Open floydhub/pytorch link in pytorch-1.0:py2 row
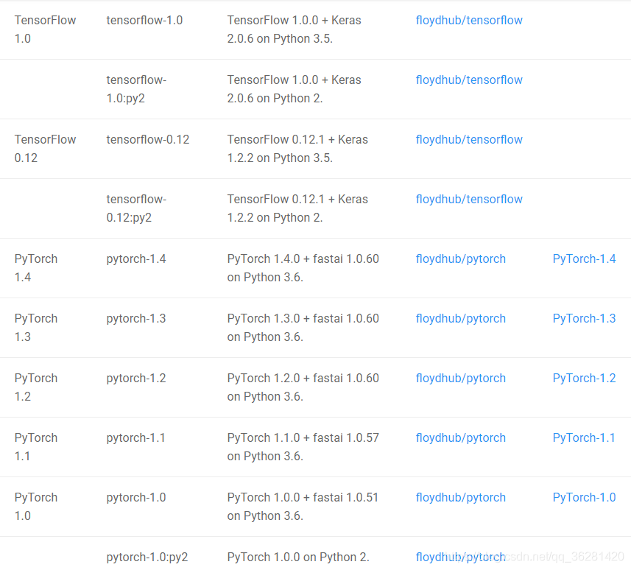631x570 pixels. pos(460,557)
